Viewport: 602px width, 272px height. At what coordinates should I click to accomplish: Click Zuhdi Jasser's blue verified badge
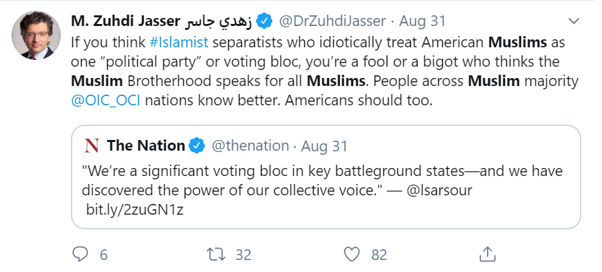(x=264, y=21)
